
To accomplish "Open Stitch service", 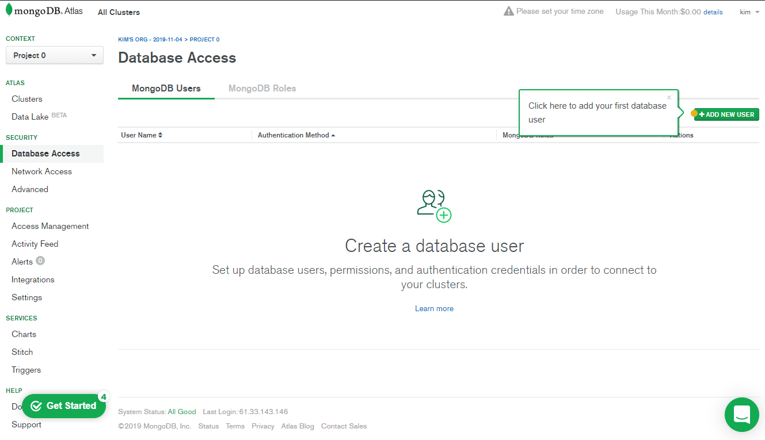I will 22,352.
